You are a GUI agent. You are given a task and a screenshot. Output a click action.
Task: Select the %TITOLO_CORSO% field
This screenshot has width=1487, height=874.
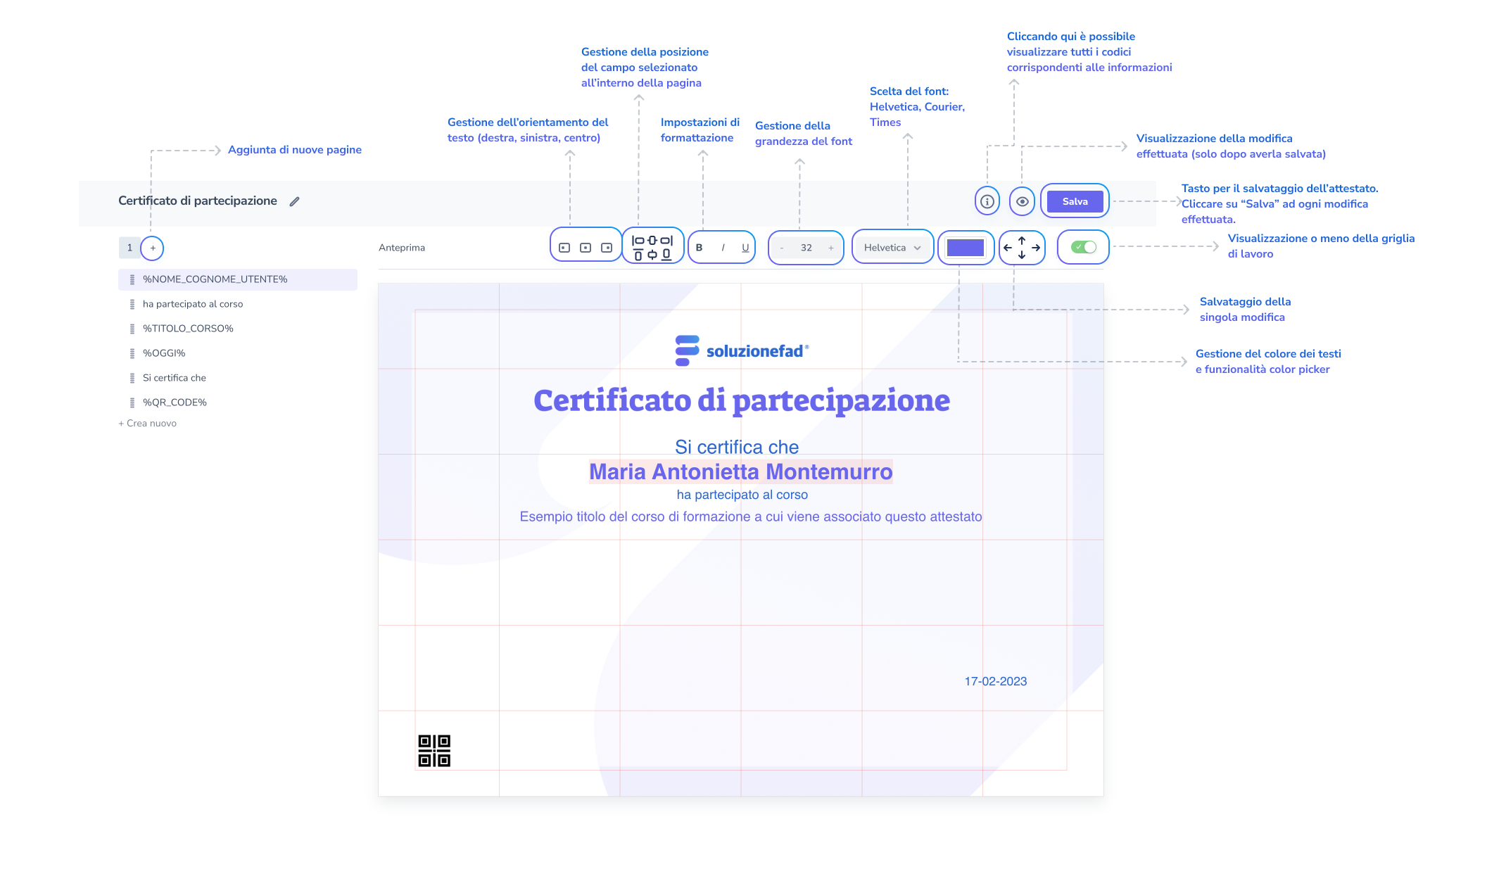pyautogui.click(x=188, y=329)
